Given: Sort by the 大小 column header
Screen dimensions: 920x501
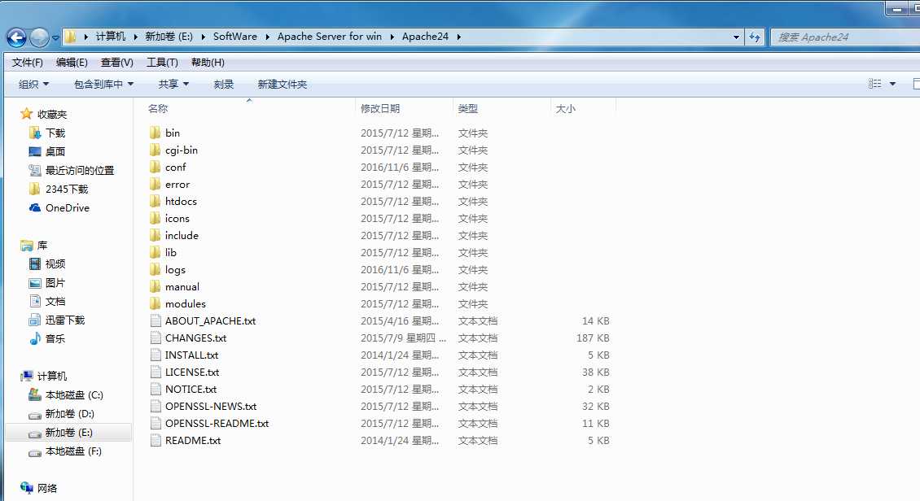Looking at the screenshot, I should point(566,108).
